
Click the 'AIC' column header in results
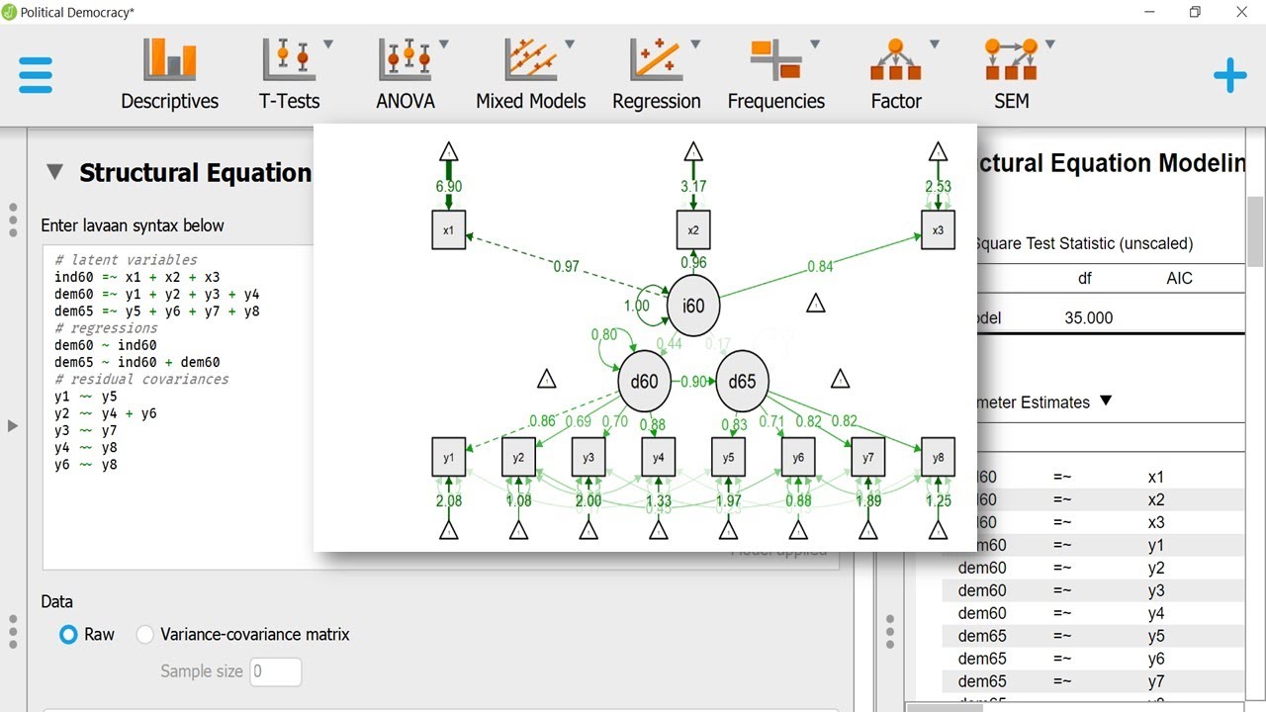1179,279
